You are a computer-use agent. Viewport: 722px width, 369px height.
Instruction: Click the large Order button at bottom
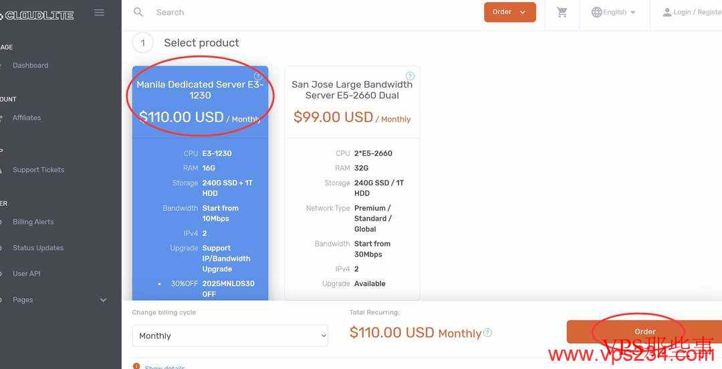(x=644, y=332)
